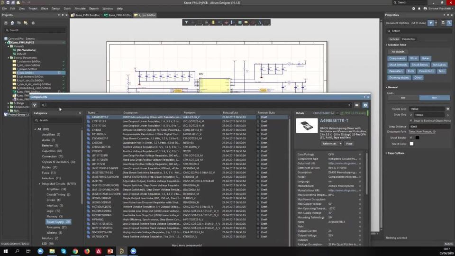
Task: Open the Datasheet URL link
Action: tap(342, 164)
